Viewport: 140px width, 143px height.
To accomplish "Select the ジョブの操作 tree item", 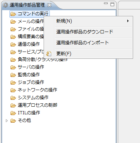I will tap(31, 82).
